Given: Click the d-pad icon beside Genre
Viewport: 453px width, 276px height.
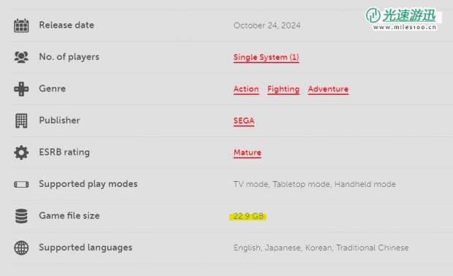Looking at the screenshot, I should coord(21,89).
